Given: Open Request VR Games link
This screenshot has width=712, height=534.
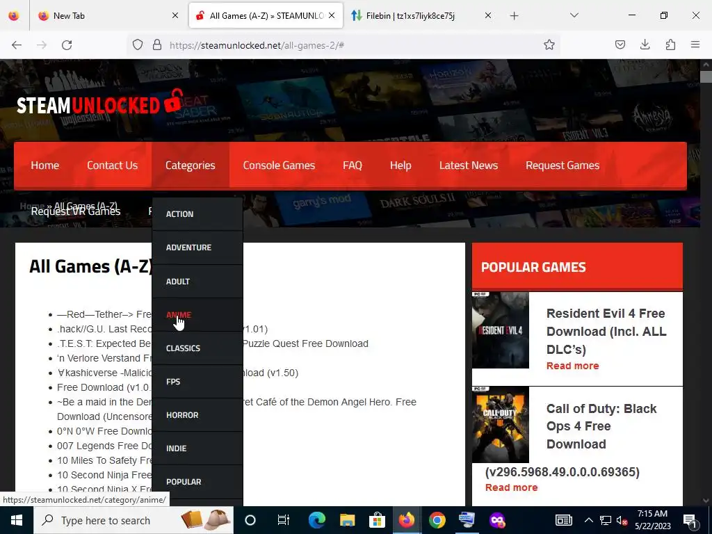Looking at the screenshot, I should point(76,211).
